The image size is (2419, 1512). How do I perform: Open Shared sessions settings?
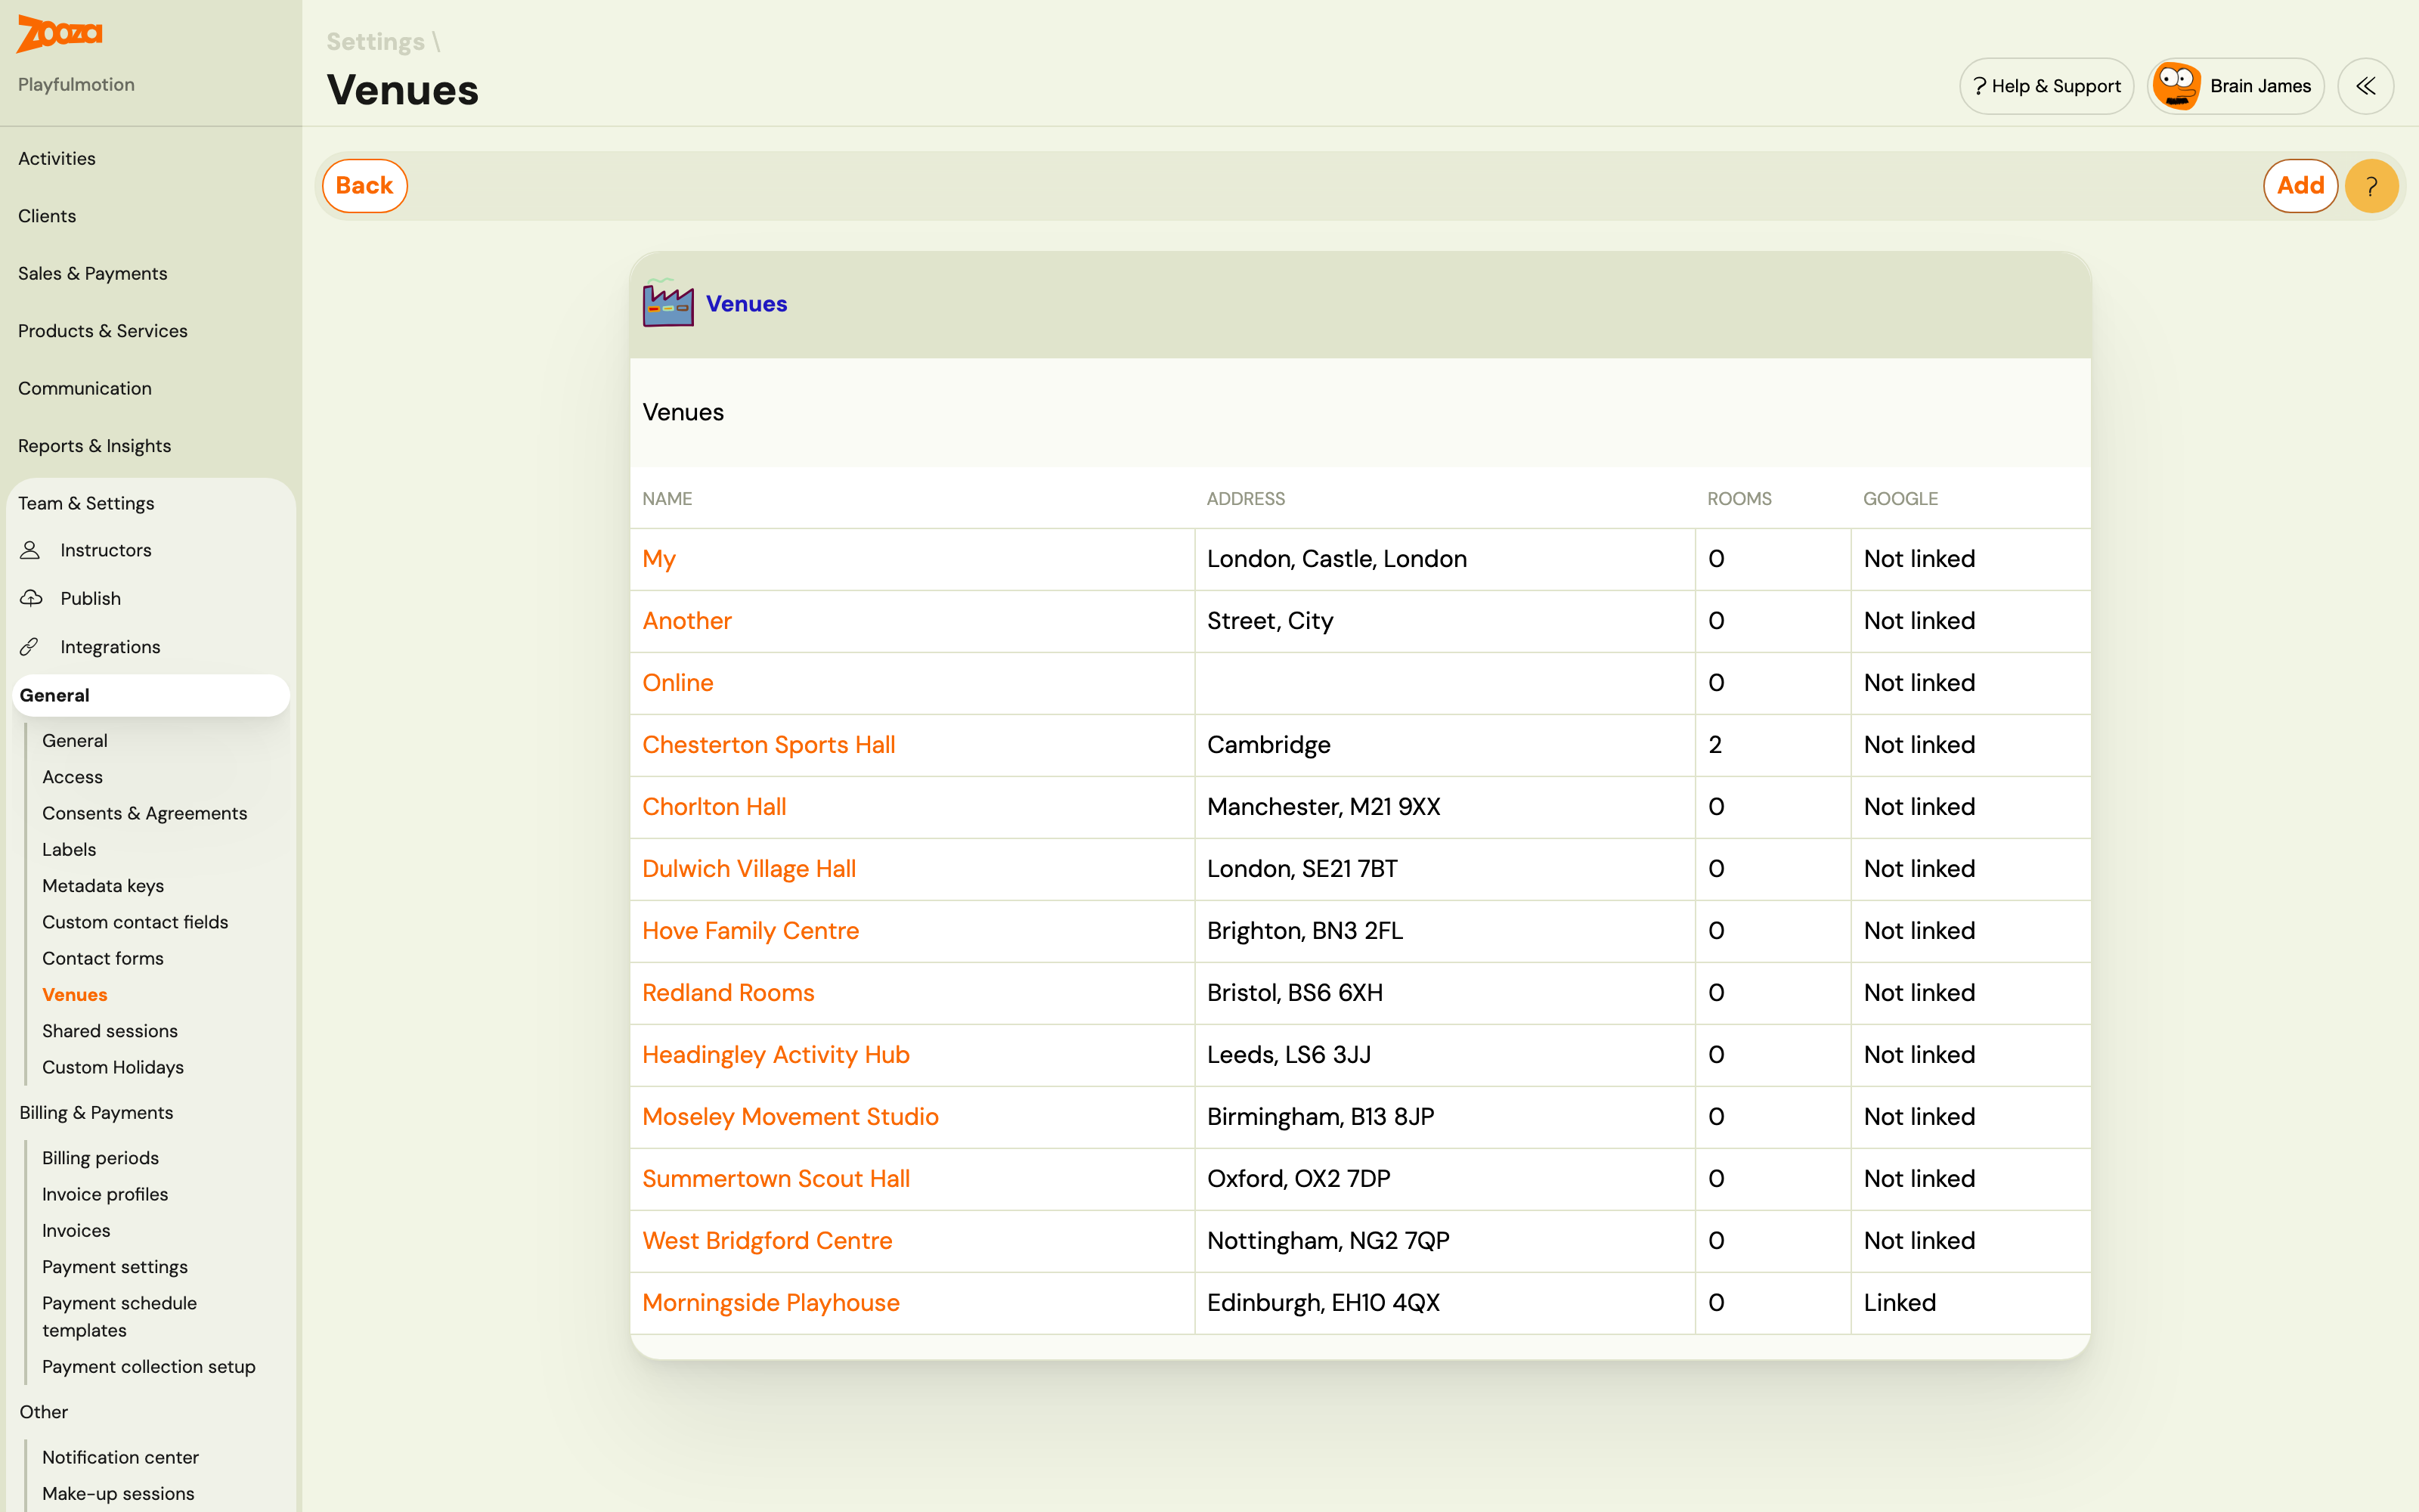coord(110,1031)
